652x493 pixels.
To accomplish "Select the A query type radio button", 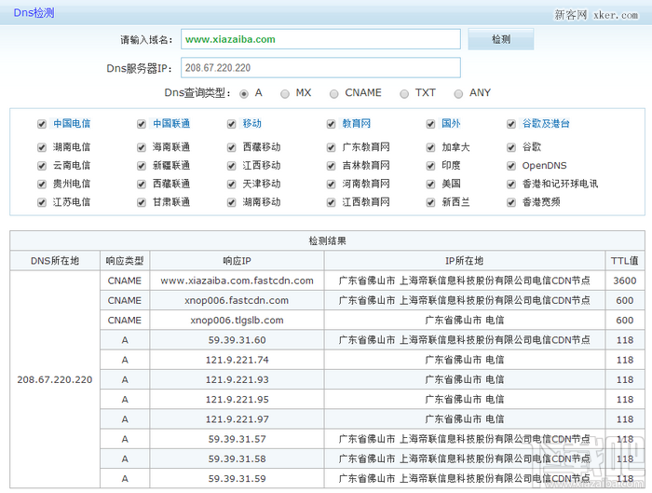I will point(244,93).
